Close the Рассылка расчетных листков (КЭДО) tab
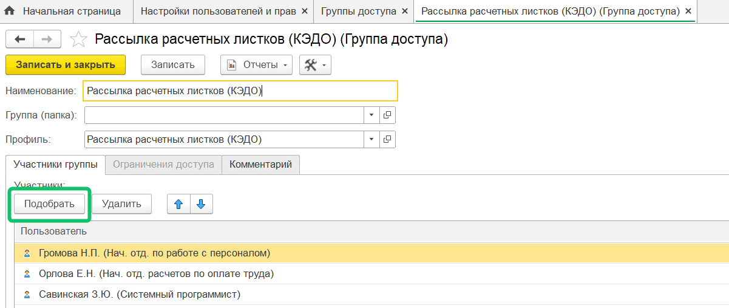 point(688,12)
